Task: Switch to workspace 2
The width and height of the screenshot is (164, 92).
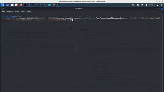Action: tap(36, 5)
